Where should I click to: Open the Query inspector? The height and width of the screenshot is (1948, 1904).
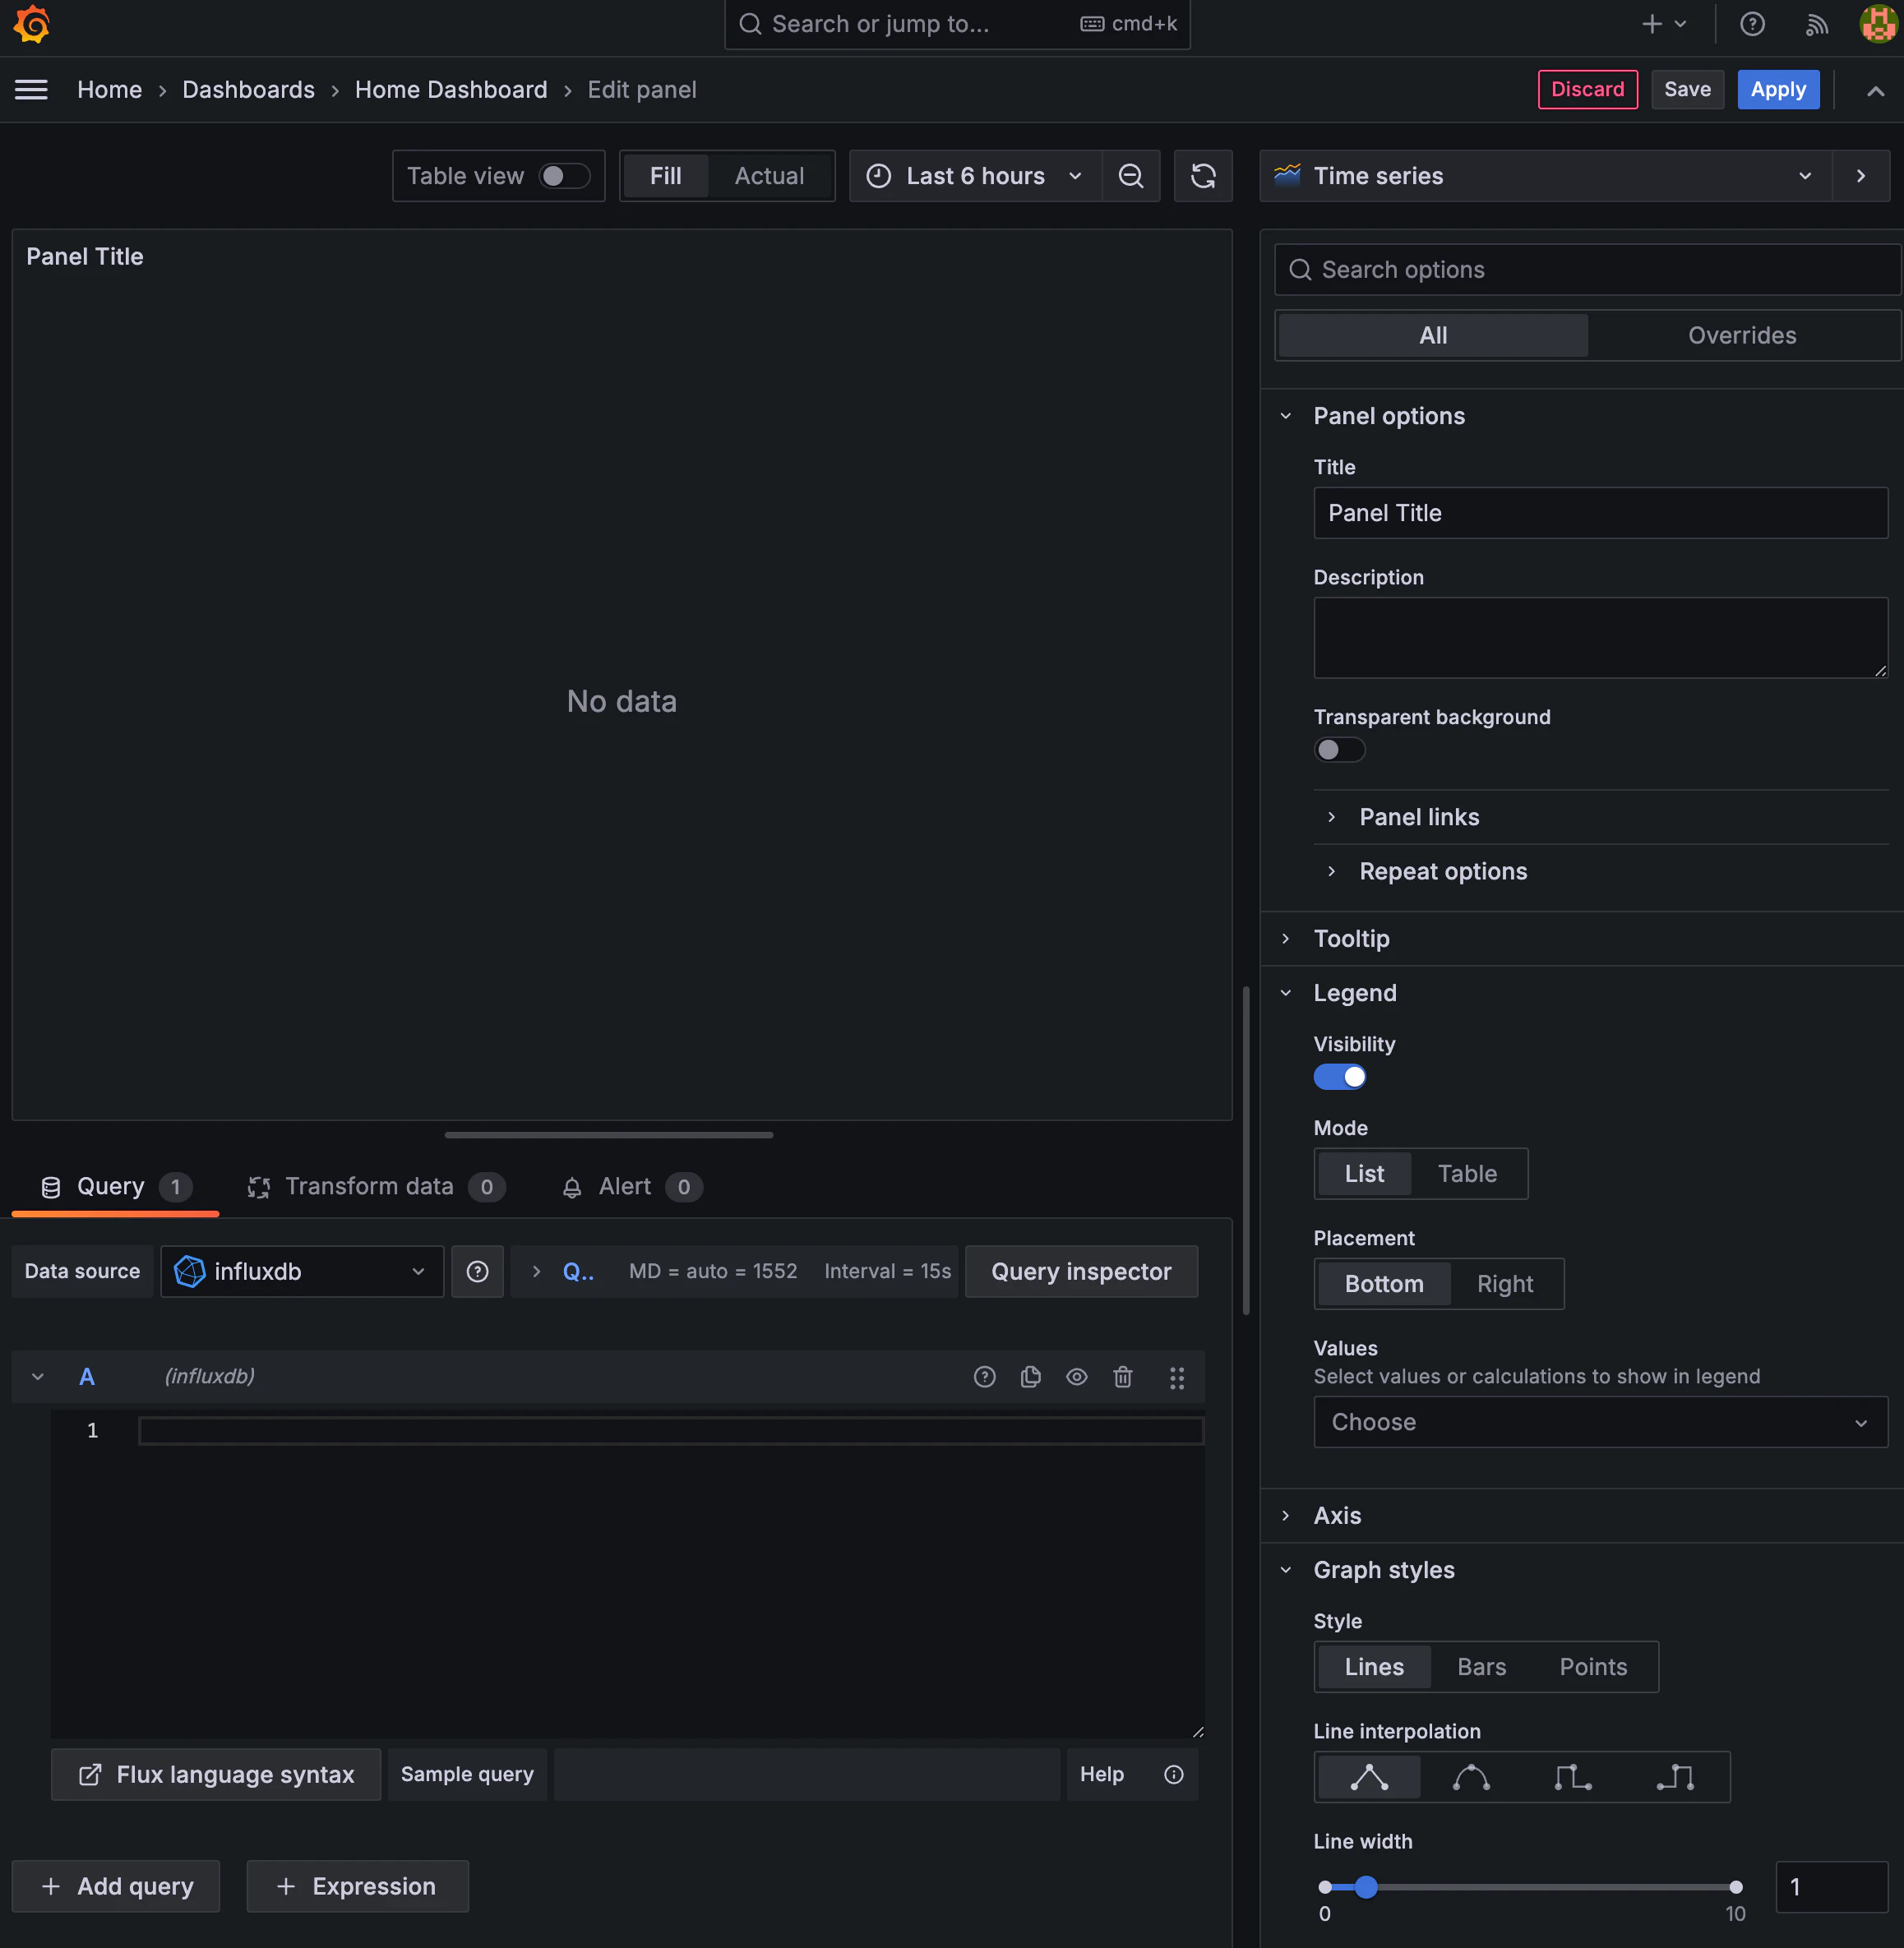1081,1271
